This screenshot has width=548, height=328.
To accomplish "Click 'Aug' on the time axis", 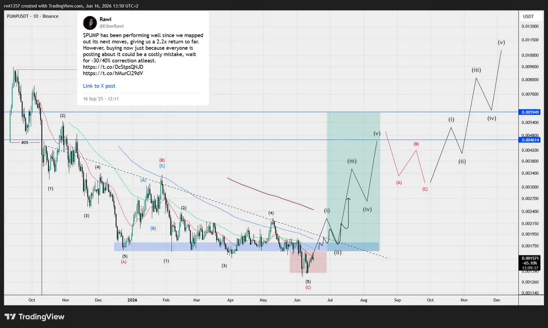I will click(x=364, y=300).
